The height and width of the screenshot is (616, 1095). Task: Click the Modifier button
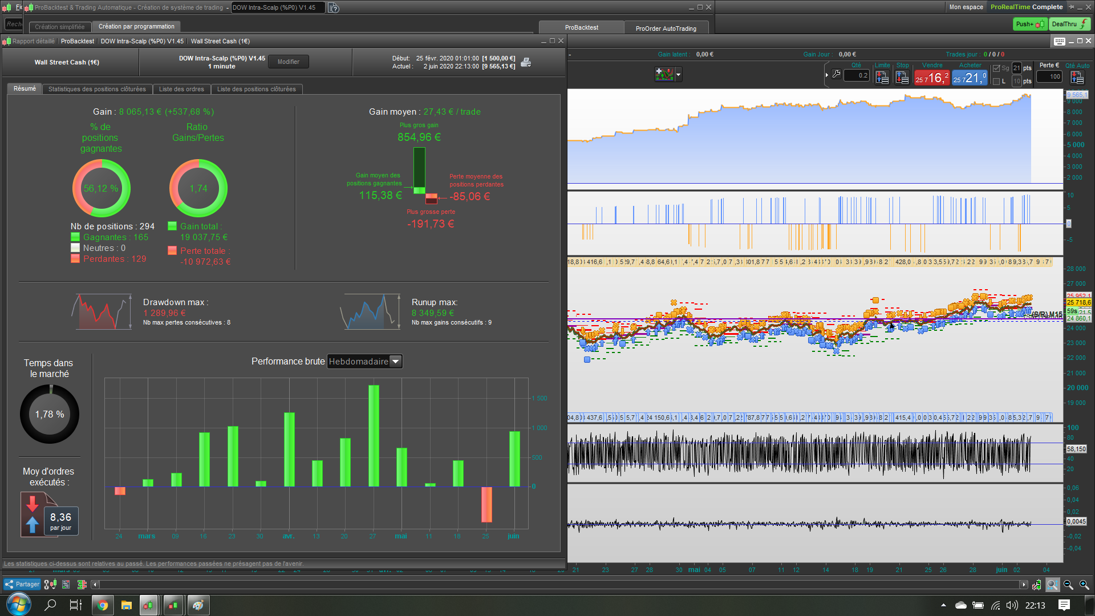tap(288, 62)
